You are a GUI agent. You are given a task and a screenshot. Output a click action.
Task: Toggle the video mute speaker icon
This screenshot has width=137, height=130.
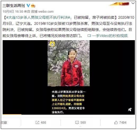(x=130, y=109)
